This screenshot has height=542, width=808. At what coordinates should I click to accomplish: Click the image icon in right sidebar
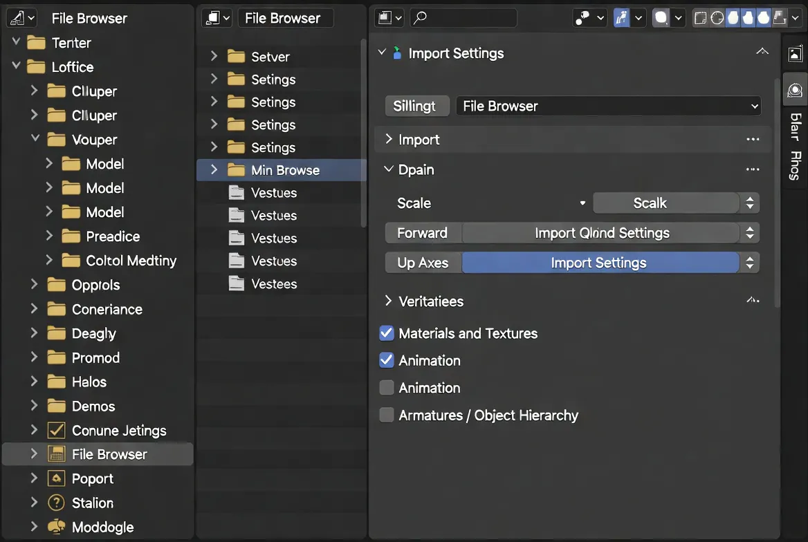pyautogui.click(x=795, y=54)
